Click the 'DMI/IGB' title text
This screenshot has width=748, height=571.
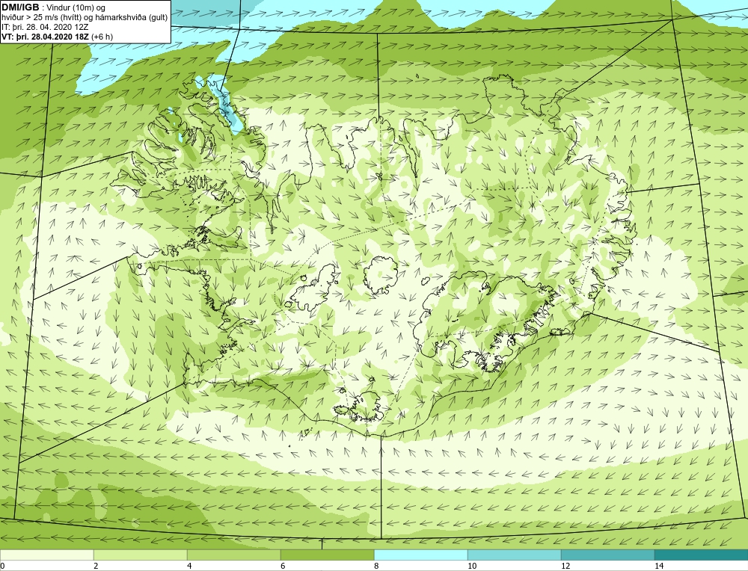click(x=20, y=7)
